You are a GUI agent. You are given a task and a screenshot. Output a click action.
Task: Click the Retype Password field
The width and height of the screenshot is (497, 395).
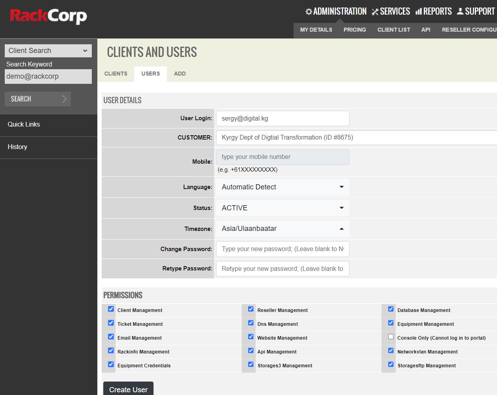[x=283, y=269]
